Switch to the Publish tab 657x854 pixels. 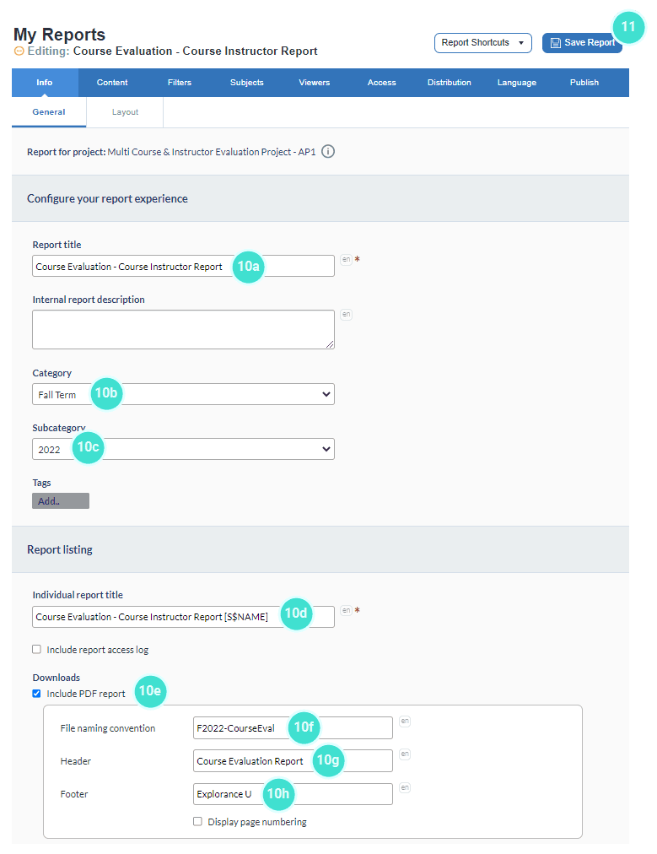584,83
